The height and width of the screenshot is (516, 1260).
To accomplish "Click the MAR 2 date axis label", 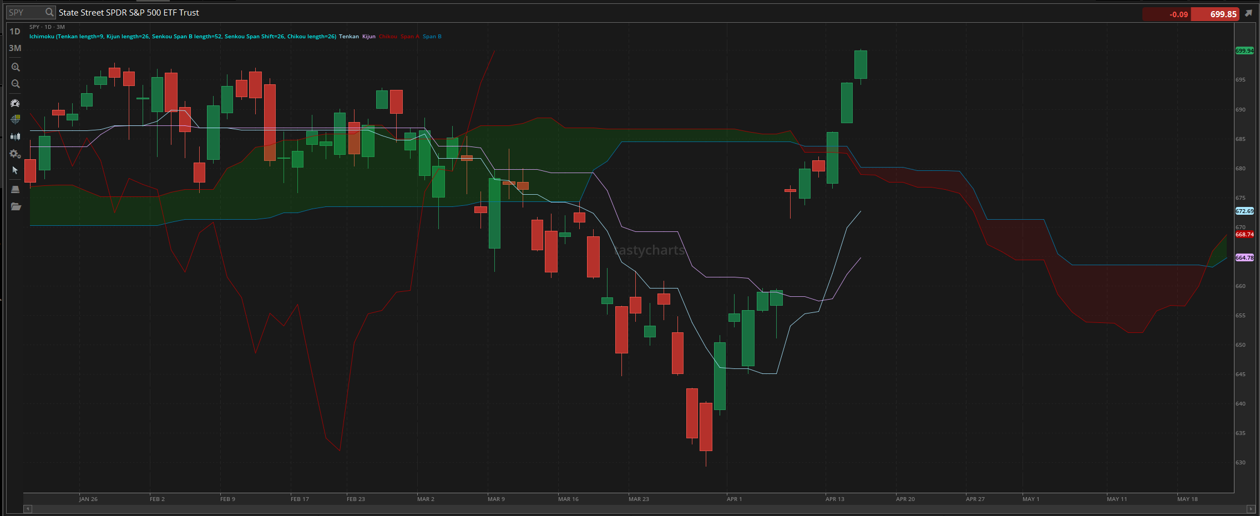I will (426, 499).
